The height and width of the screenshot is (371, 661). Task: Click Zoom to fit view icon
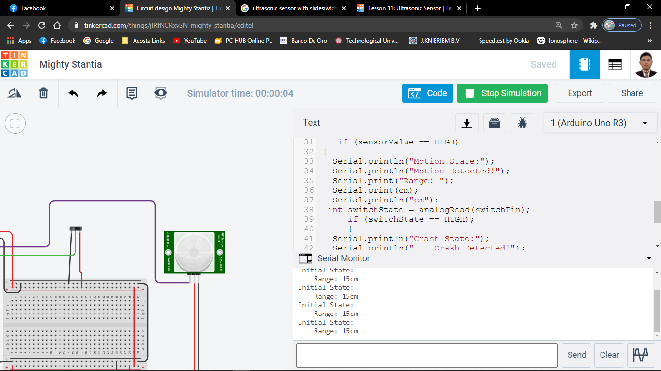click(15, 123)
